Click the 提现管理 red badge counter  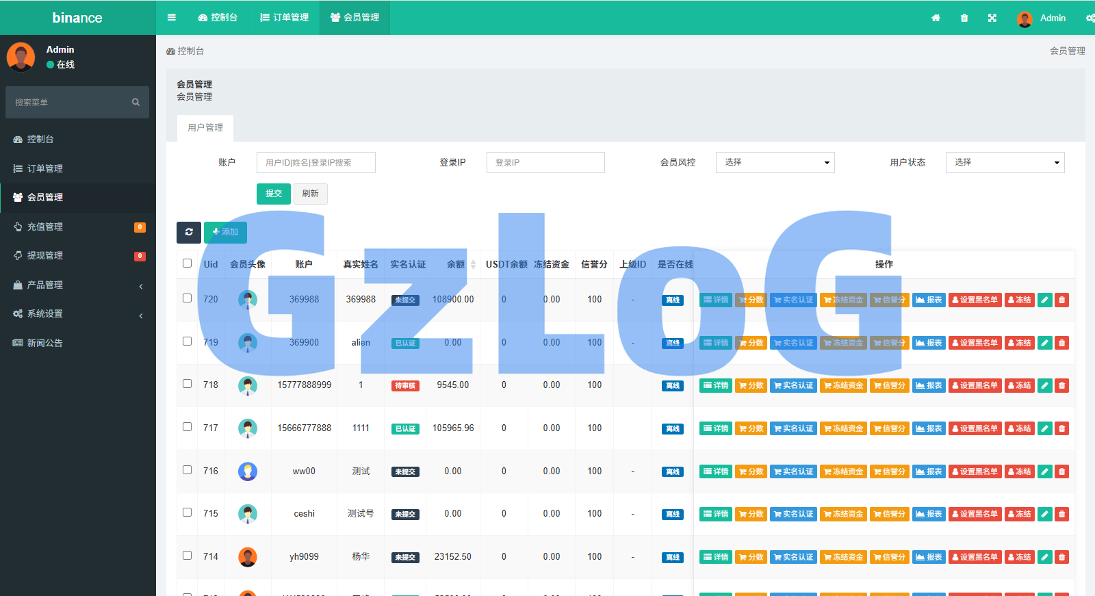140,256
